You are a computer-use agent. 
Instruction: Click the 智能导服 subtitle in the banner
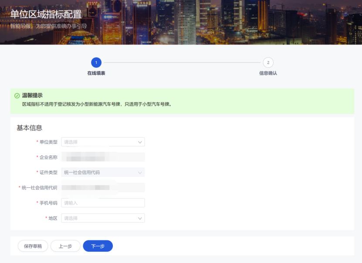coord(49,26)
